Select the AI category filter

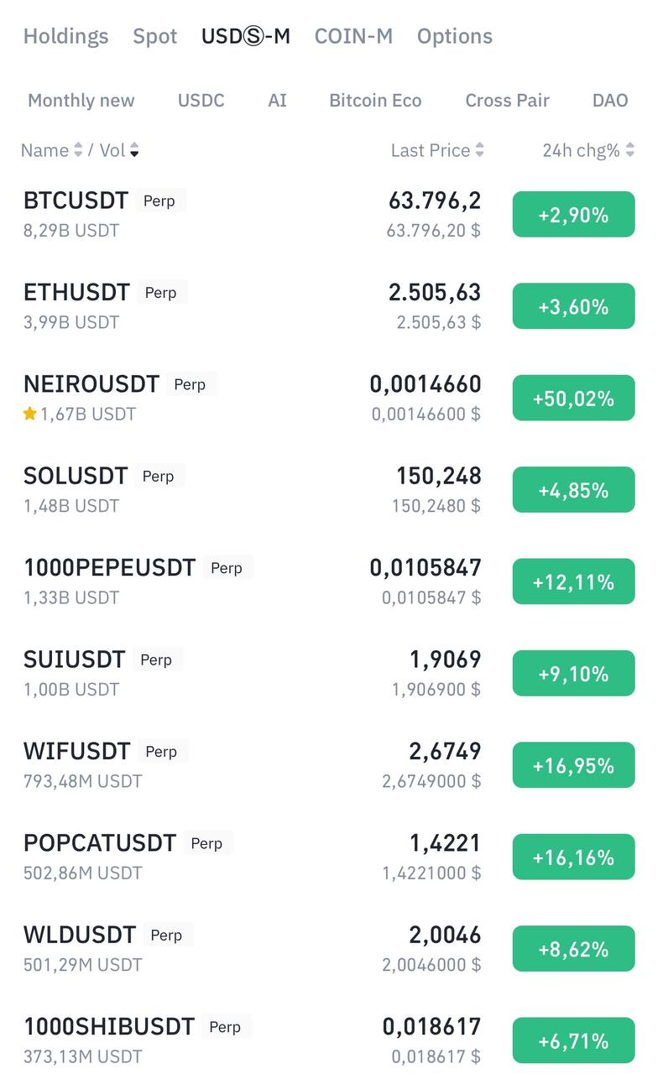pos(278,101)
